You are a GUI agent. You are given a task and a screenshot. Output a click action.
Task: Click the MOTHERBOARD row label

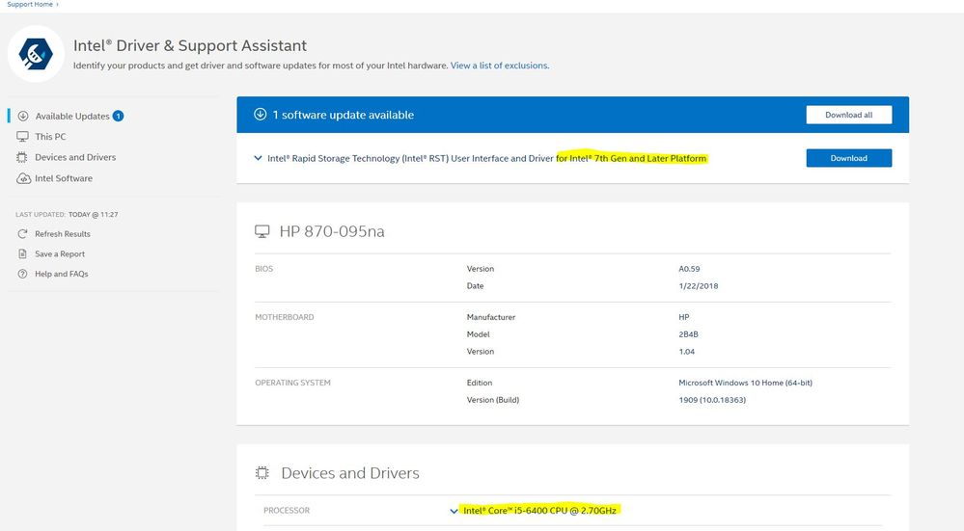[x=285, y=317]
